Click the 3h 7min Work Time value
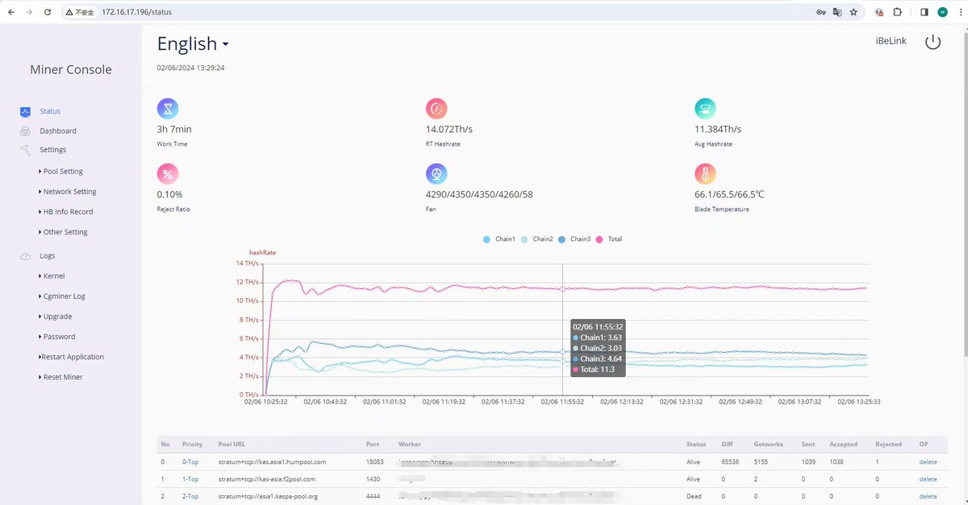This screenshot has height=505, width=968. (x=174, y=129)
